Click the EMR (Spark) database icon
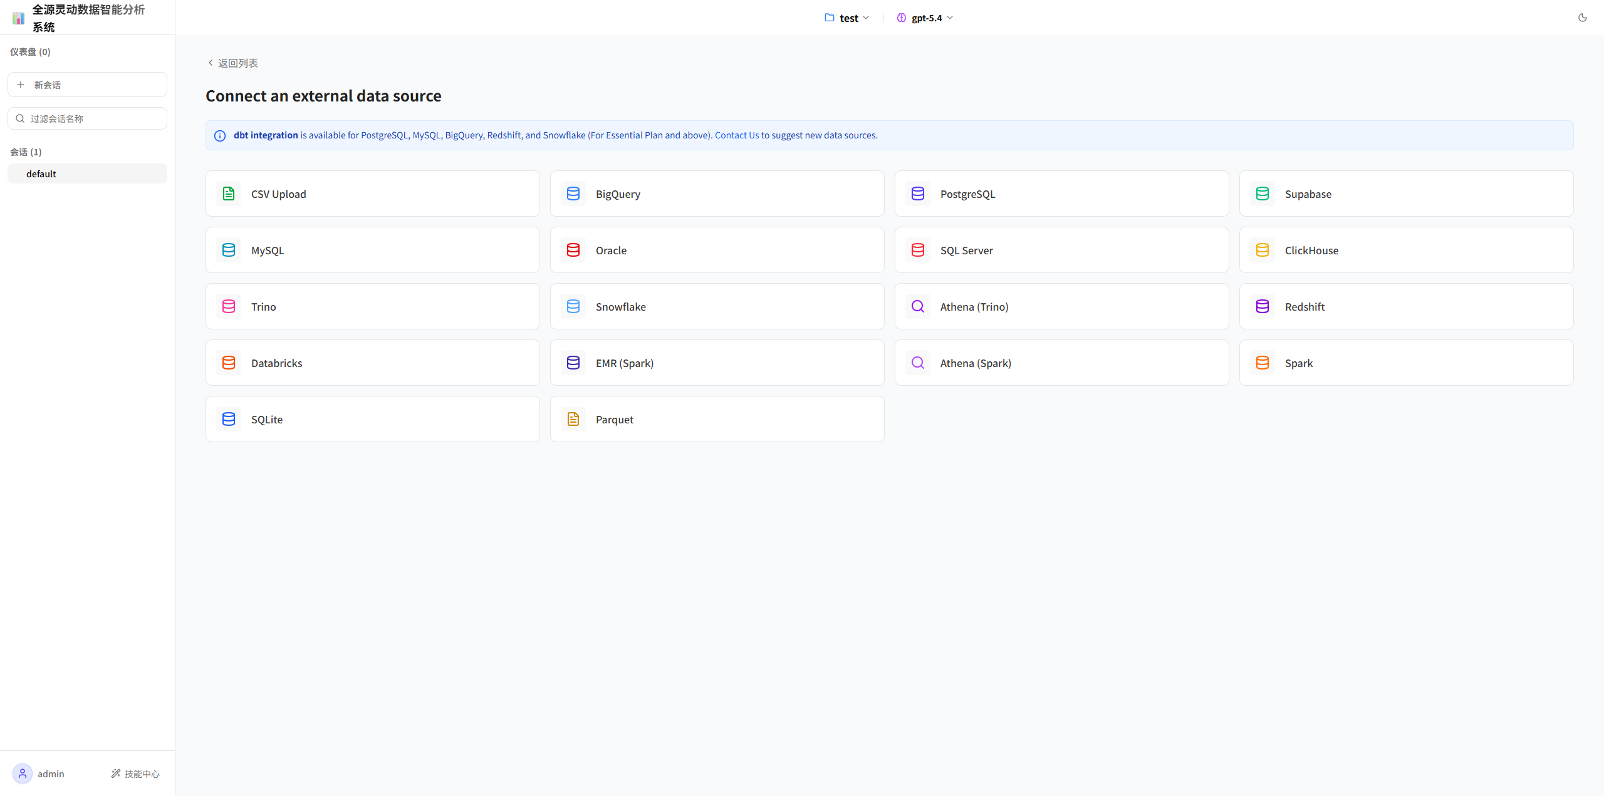 (573, 363)
